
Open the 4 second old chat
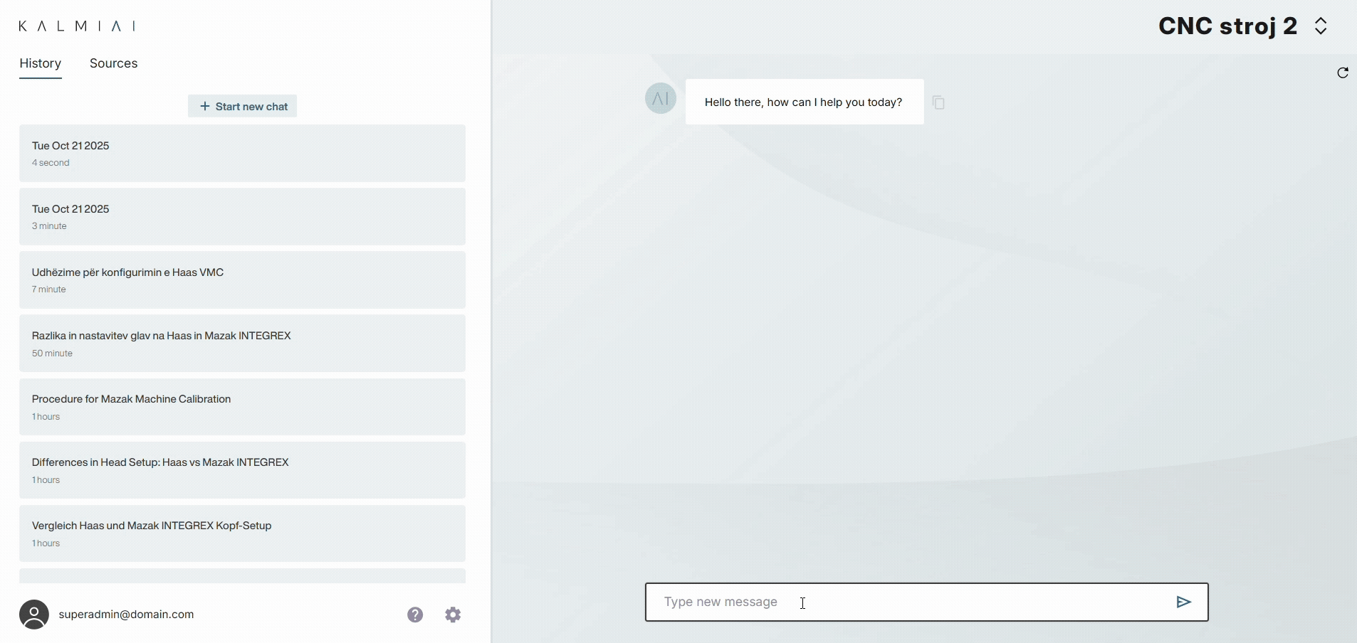click(242, 153)
